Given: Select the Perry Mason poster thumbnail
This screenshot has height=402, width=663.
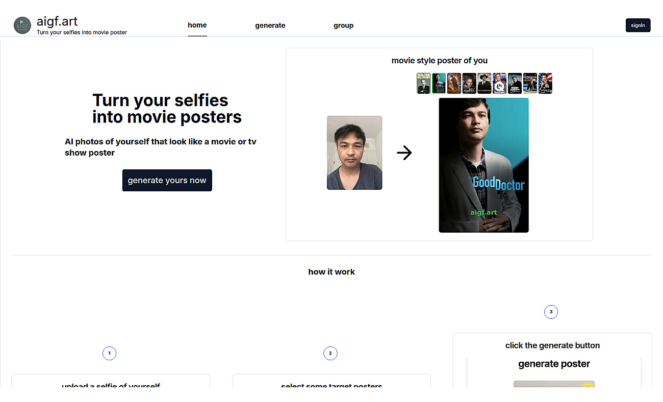Looking at the screenshot, I should point(515,83).
